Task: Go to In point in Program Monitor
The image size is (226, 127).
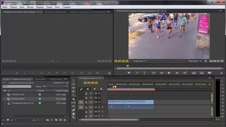Action: pos(154,73)
